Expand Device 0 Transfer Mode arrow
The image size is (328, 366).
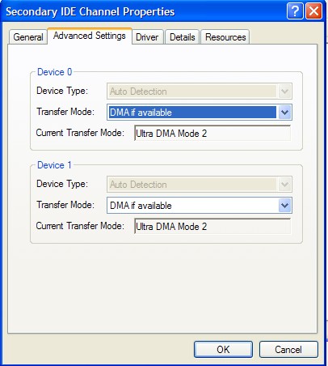(284, 113)
